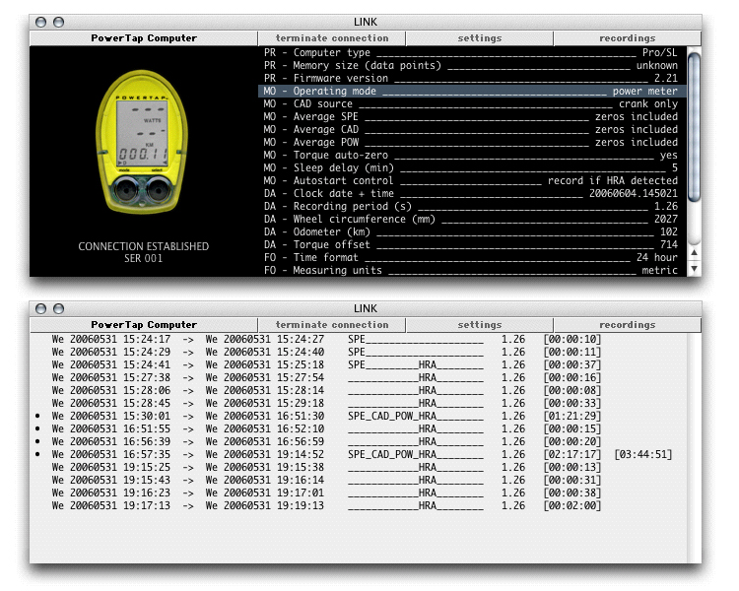Click second title bar button of bottom LINK window
Image resolution: width=739 pixels, height=591 pixels.
point(58,308)
